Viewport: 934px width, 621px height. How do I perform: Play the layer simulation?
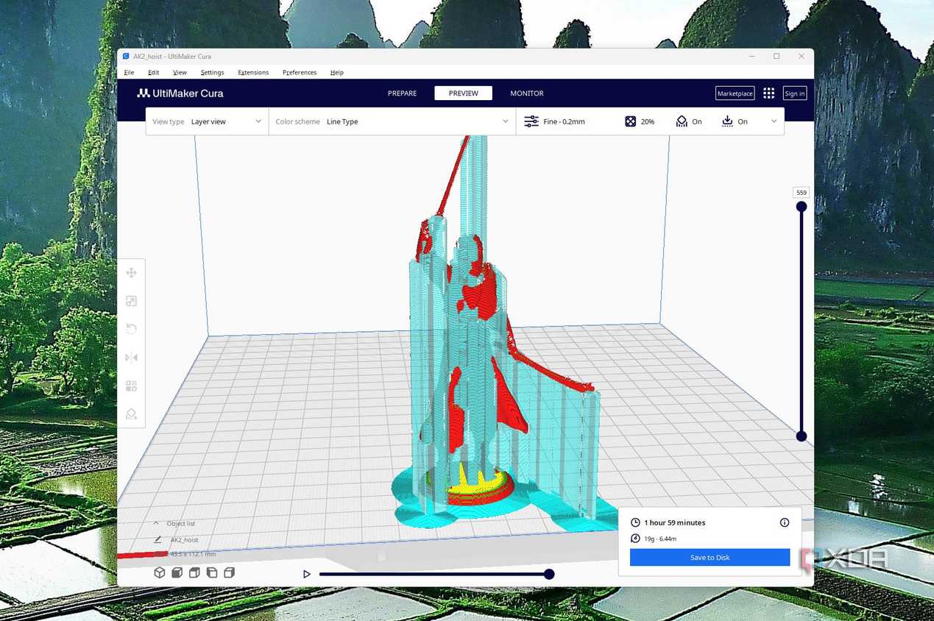(x=307, y=574)
